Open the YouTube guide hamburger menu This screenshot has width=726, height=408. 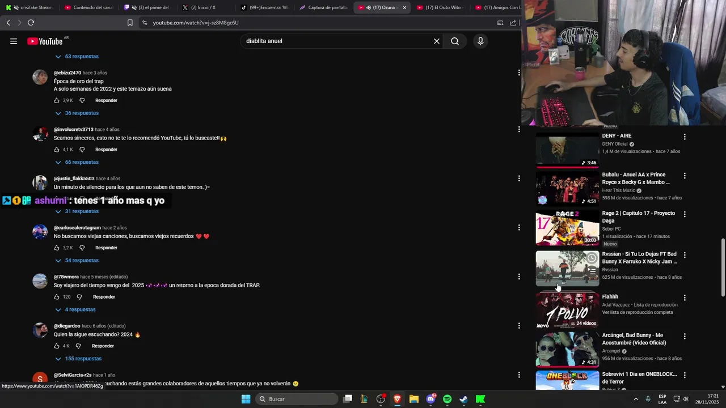[x=14, y=41]
